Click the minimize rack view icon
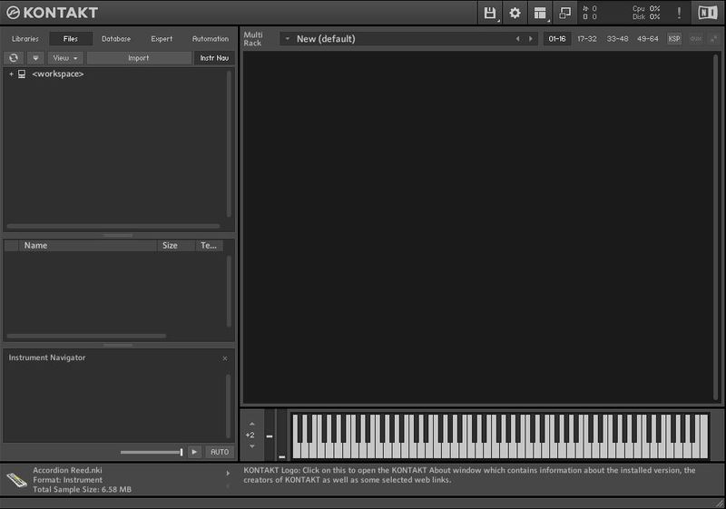This screenshot has width=726, height=509. (565, 13)
